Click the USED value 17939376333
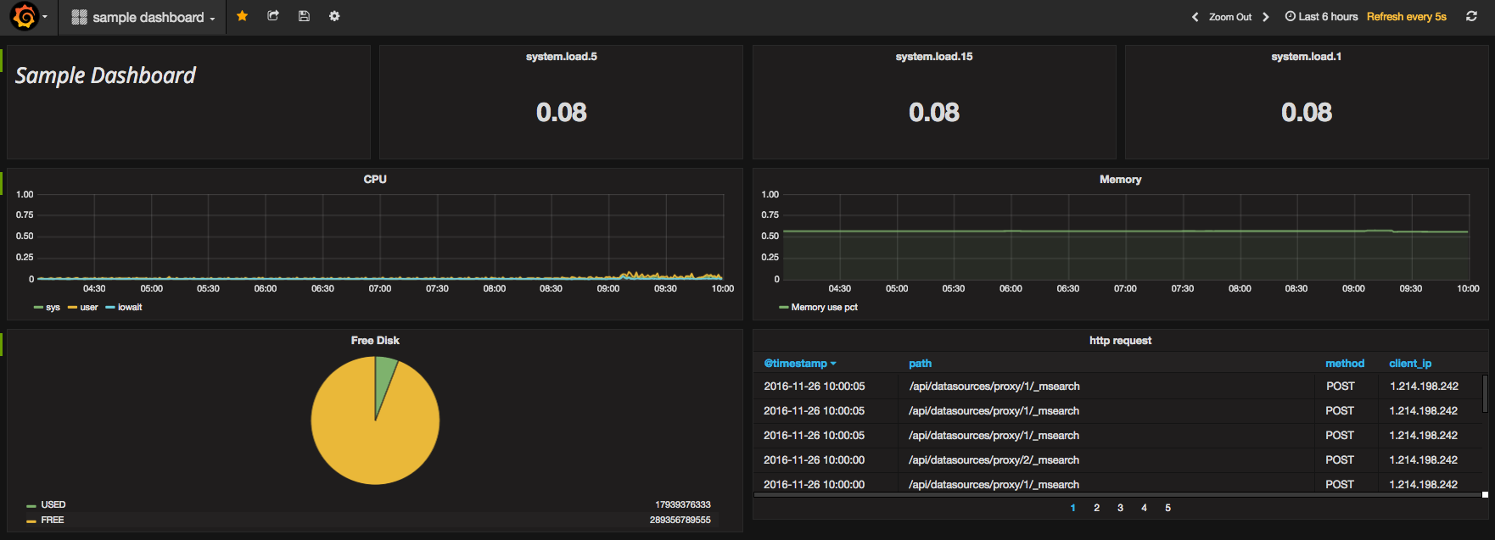 point(683,504)
